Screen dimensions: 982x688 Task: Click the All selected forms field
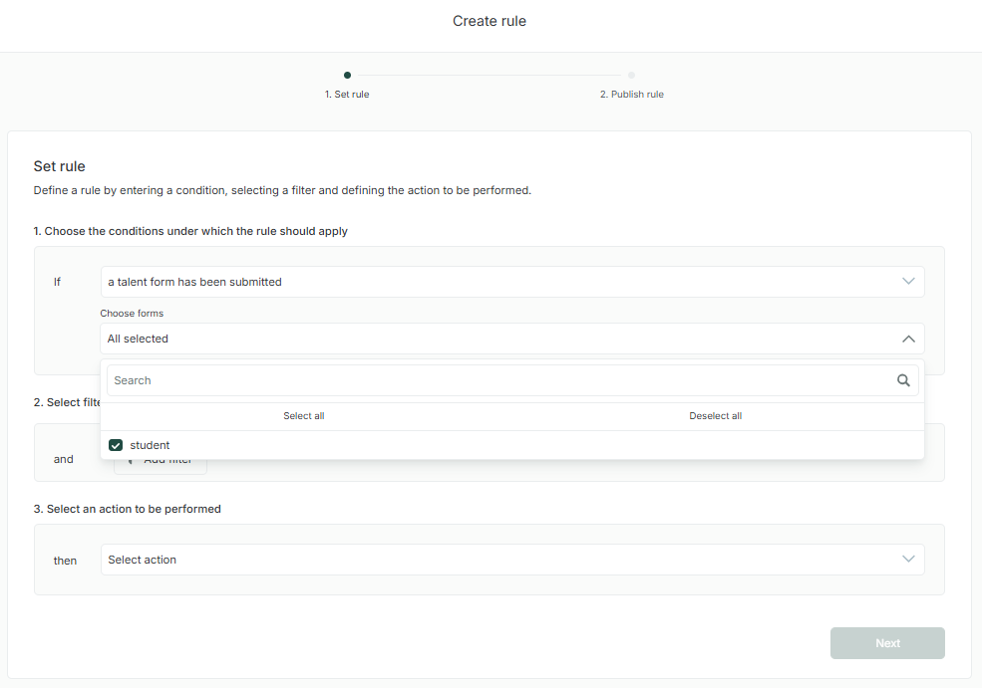(x=498, y=339)
